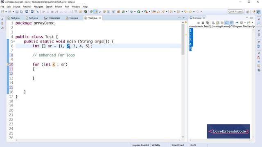Click the green Run button icon
The width and height of the screenshot is (262, 147).
(139, 12)
